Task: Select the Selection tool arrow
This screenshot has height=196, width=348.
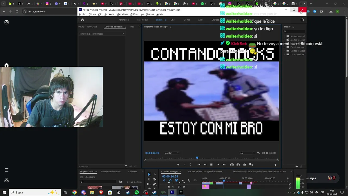Action: pos(149,174)
